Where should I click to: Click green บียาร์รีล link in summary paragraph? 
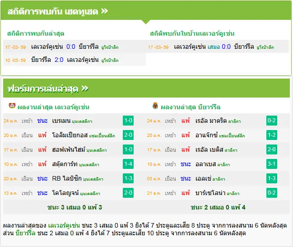25,233
